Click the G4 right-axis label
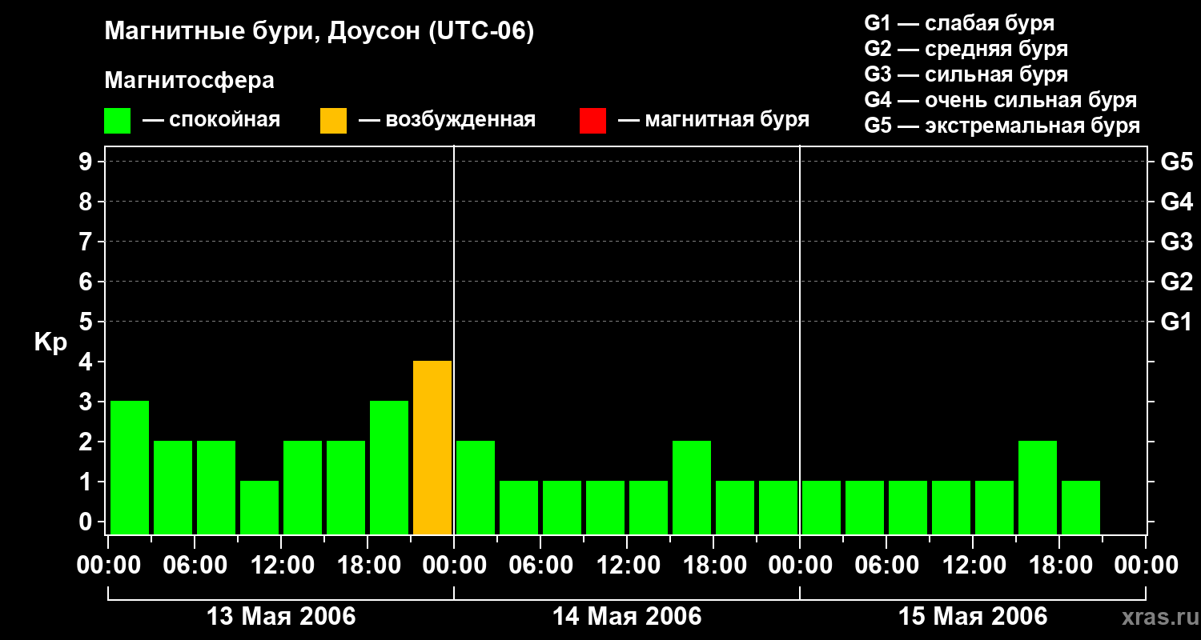The image size is (1201, 640). [1176, 202]
